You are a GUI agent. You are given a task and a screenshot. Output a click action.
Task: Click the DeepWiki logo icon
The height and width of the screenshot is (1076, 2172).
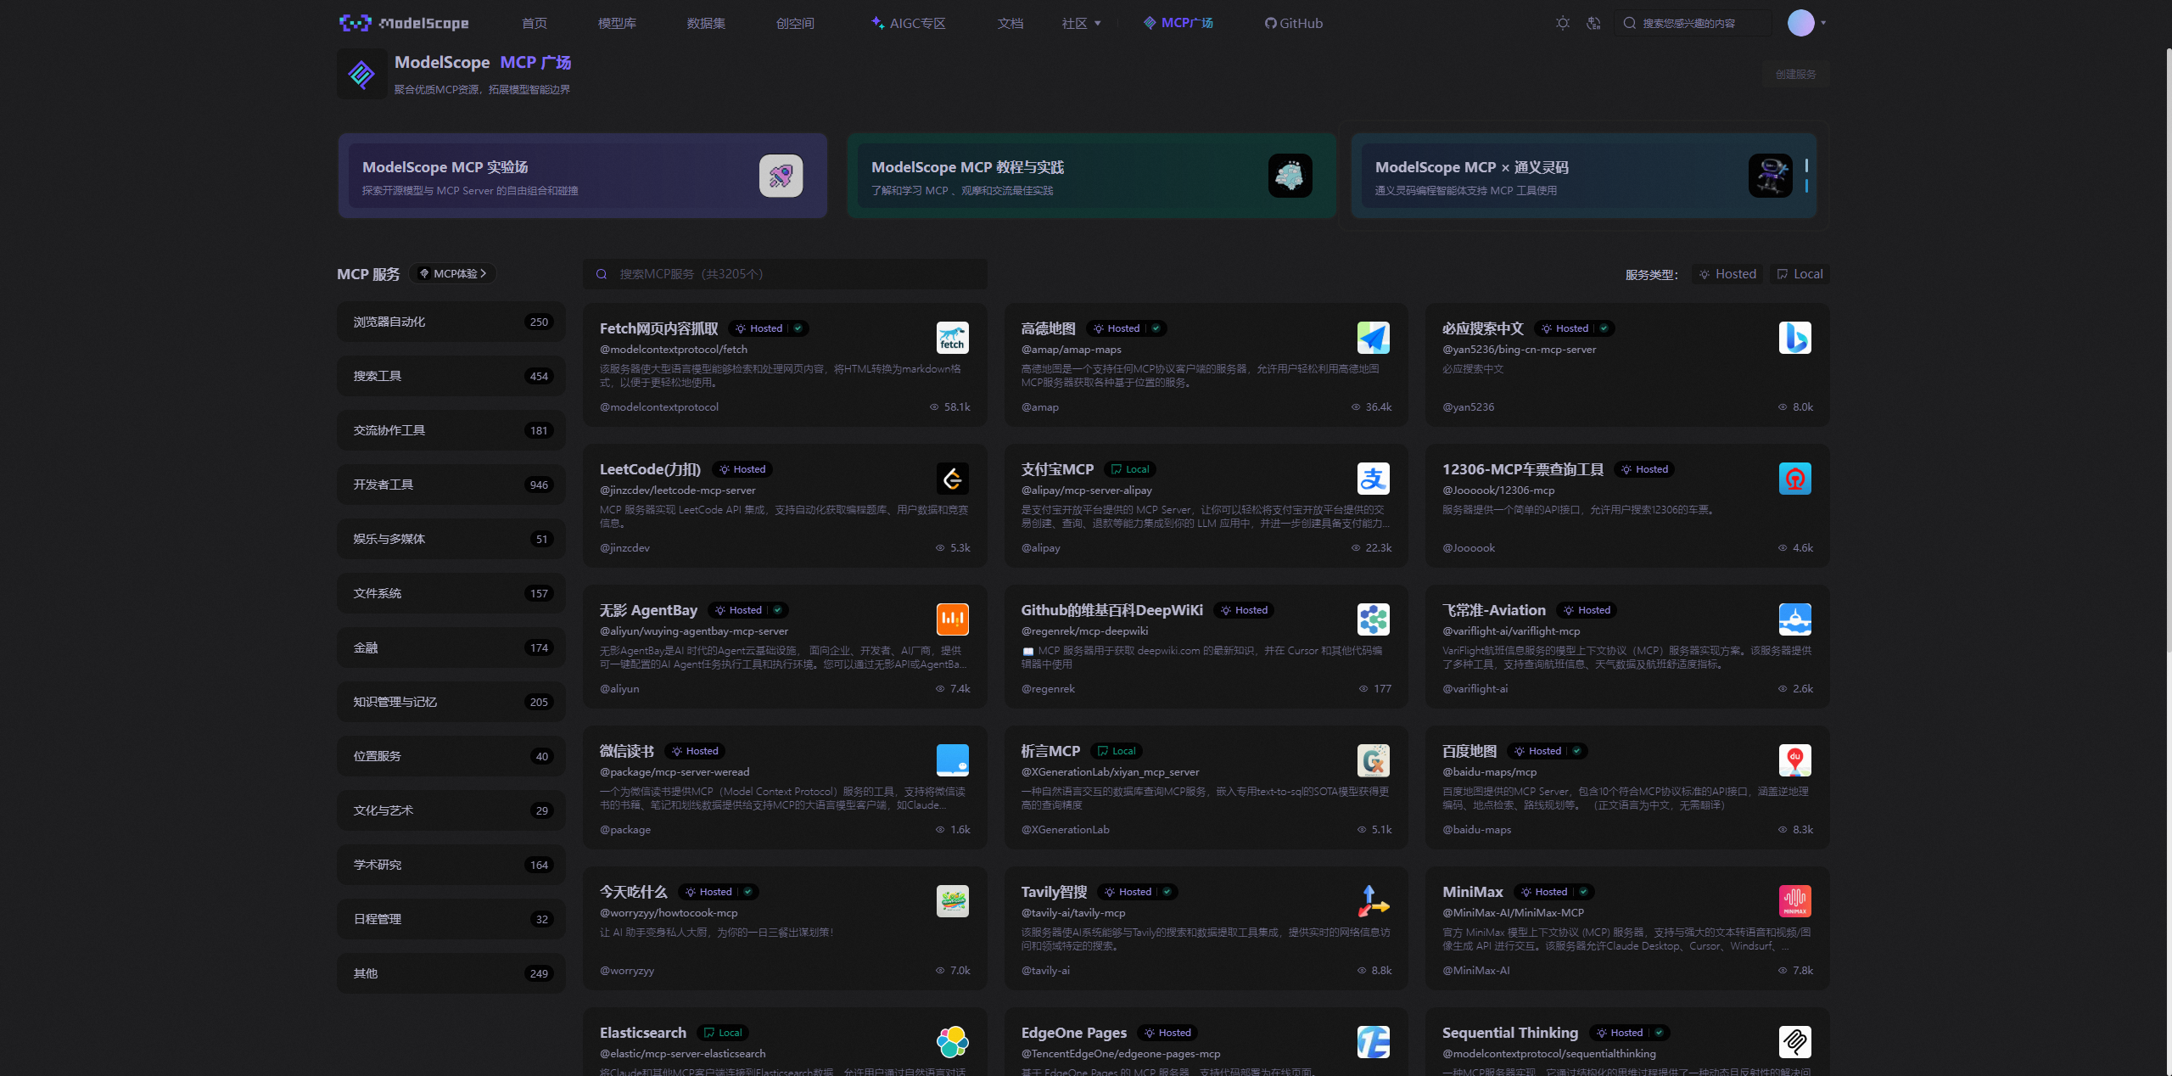[x=1373, y=619]
